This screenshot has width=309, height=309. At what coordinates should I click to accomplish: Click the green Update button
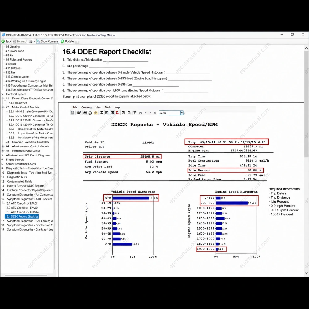[67, 41]
